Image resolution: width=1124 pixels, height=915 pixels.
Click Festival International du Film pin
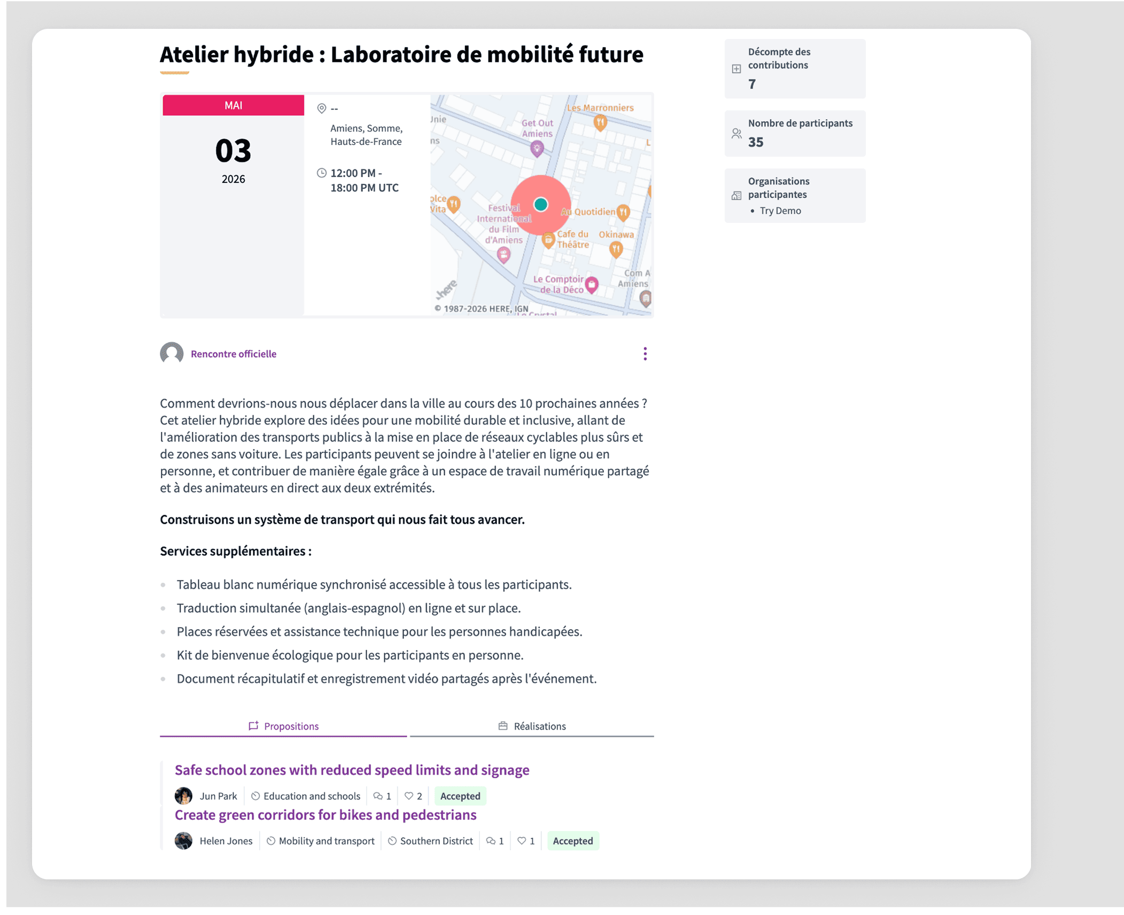point(503,255)
